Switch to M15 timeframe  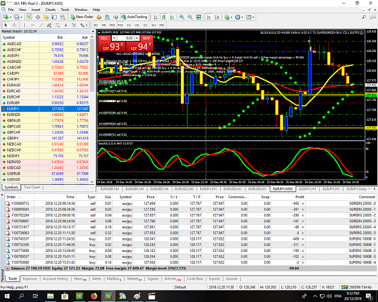pyautogui.click(x=112, y=25)
